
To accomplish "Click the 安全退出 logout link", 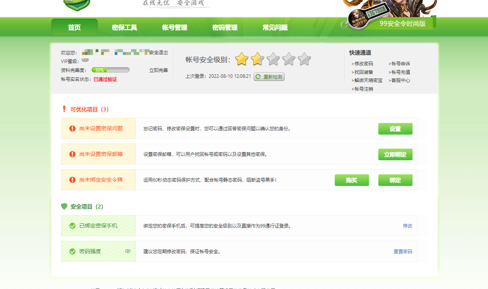I will (x=158, y=53).
